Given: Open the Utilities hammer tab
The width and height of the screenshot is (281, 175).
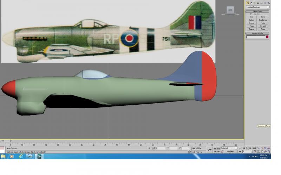Looking at the screenshot, I should pos(268,3).
